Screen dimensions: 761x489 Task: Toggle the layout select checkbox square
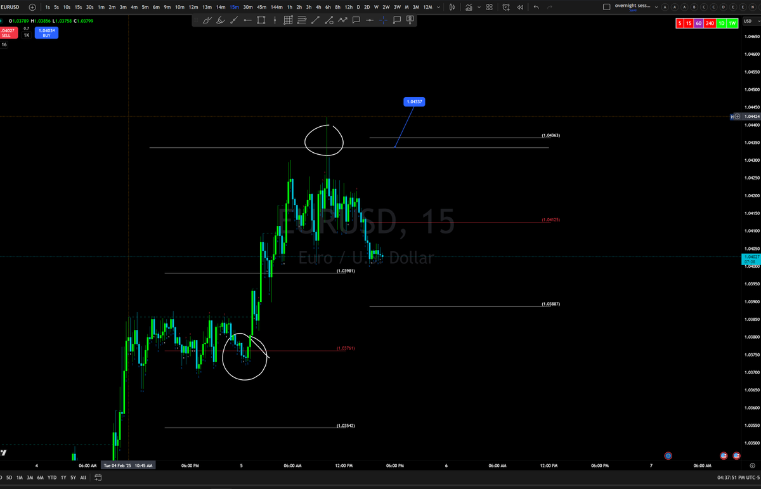coord(606,7)
